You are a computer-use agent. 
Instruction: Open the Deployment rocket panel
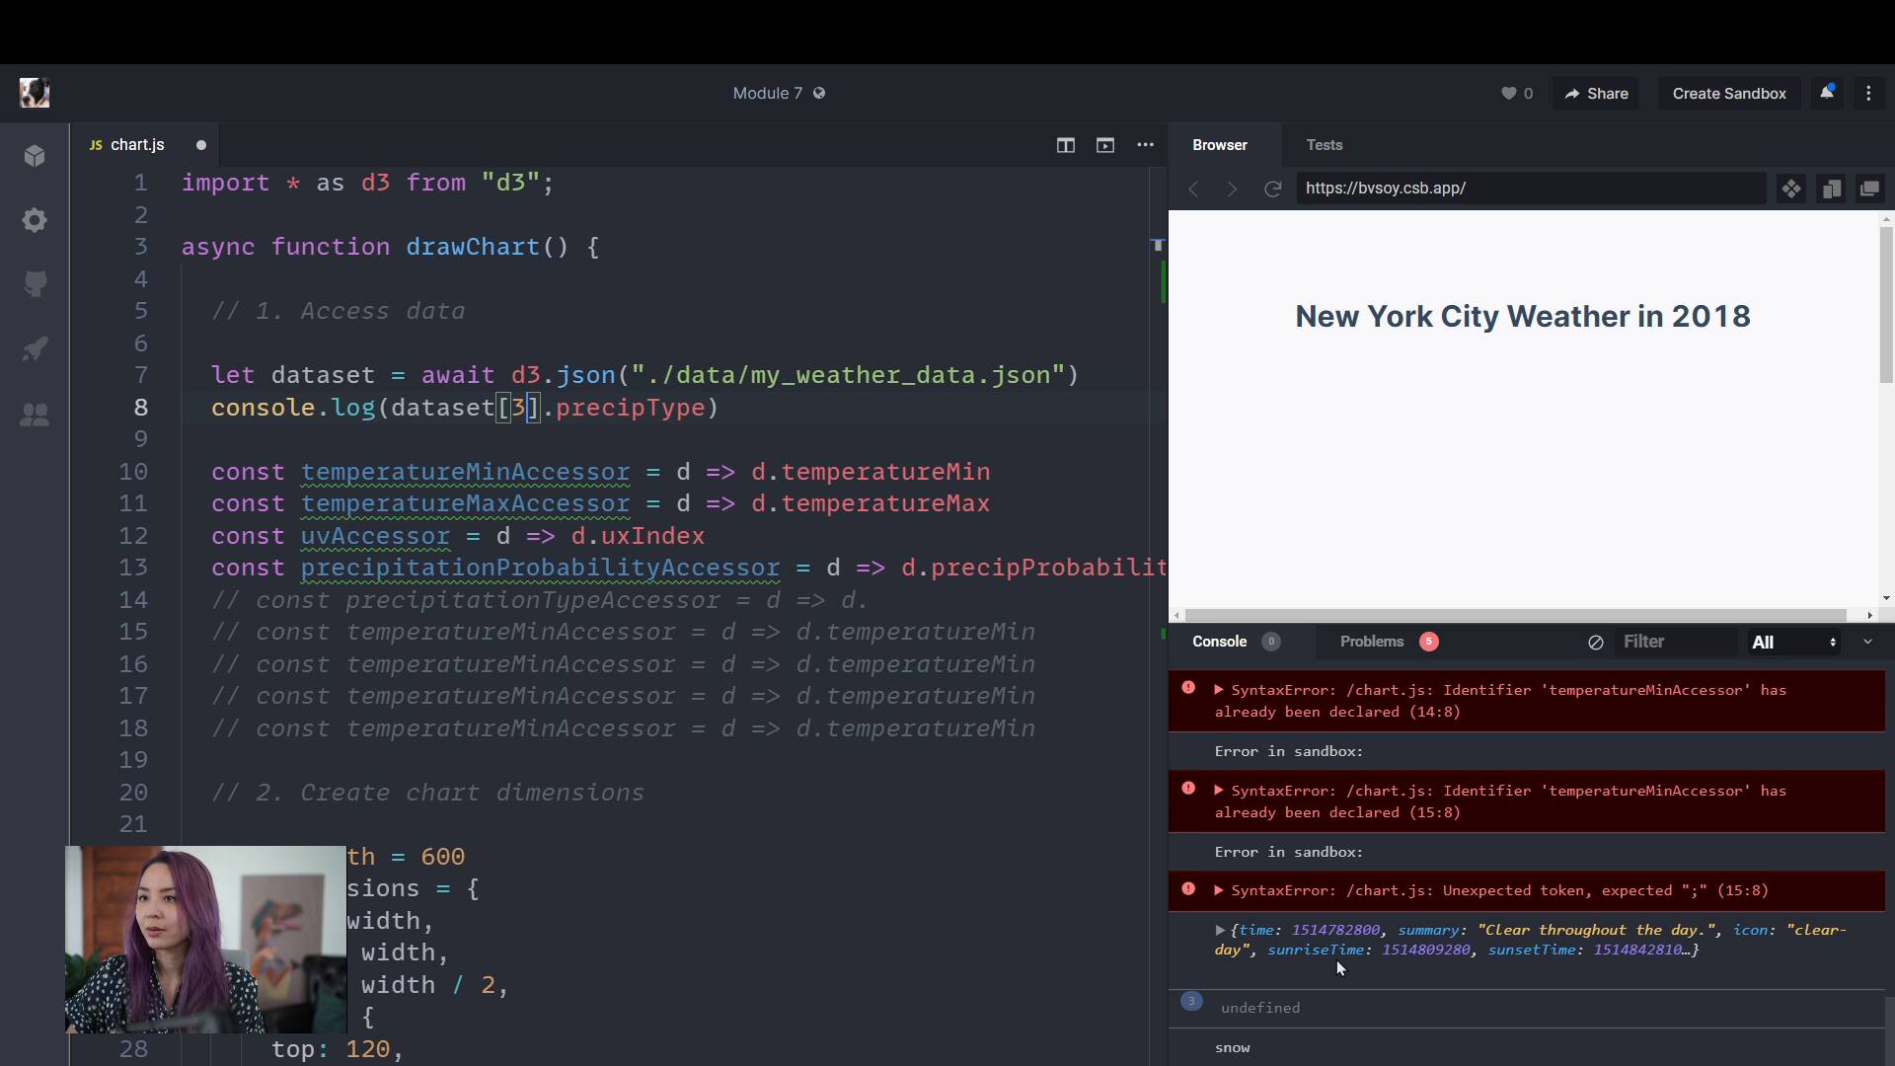[35, 348]
